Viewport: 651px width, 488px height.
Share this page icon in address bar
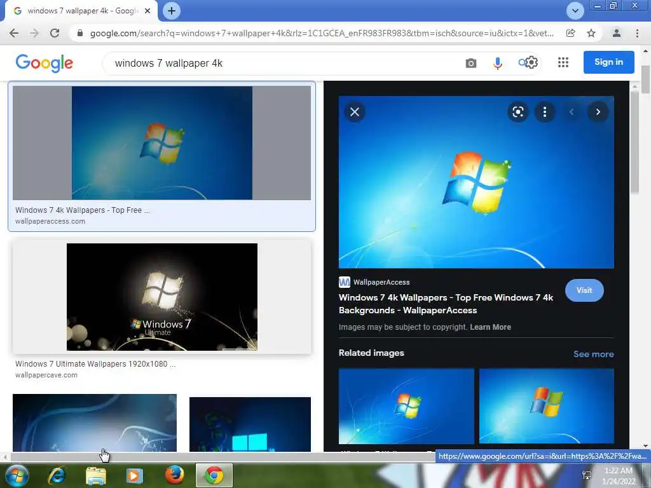pyautogui.click(x=571, y=33)
